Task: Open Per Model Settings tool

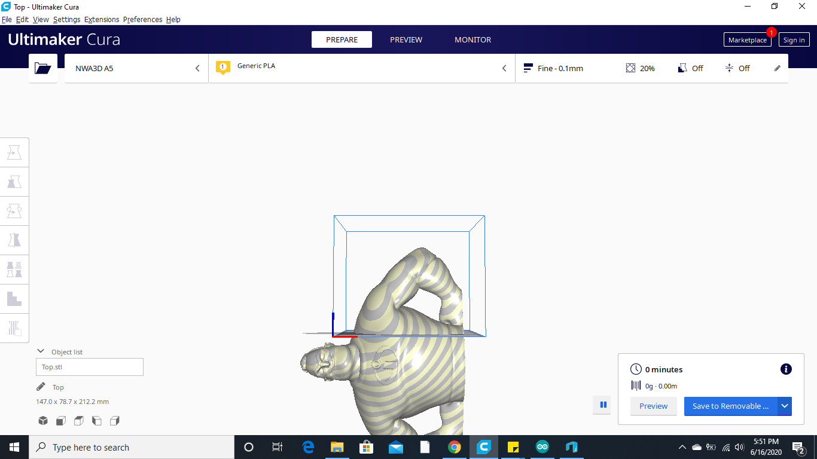Action: [14, 269]
